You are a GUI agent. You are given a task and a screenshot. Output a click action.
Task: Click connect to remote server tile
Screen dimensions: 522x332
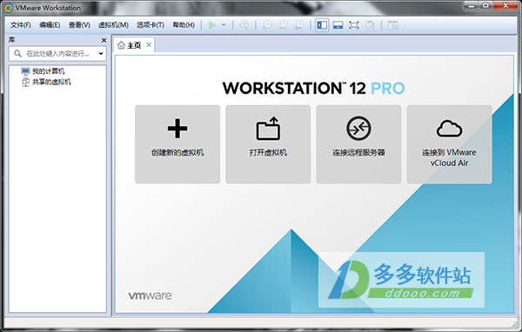(x=358, y=144)
